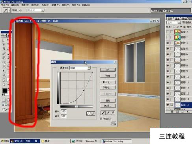Click the Input (输入) value field

(63, 111)
